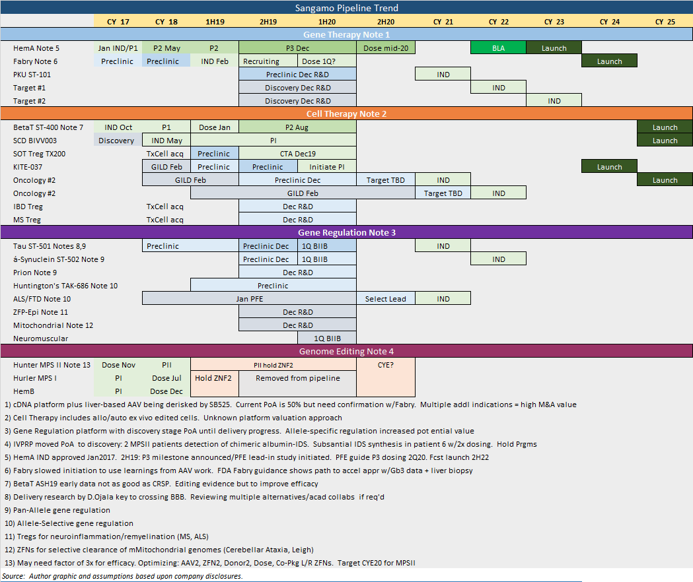This screenshot has width=693, height=582.
Task: Click the 'Dose 1Q?' cell
Action: (x=327, y=61)
